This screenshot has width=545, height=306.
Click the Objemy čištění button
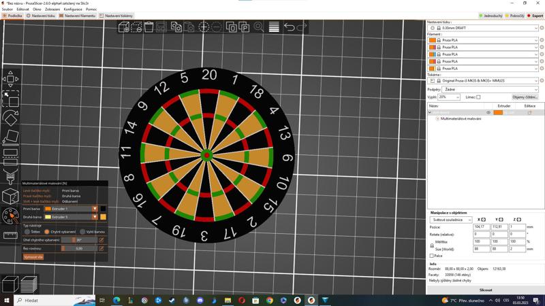(x=525, y=97)
